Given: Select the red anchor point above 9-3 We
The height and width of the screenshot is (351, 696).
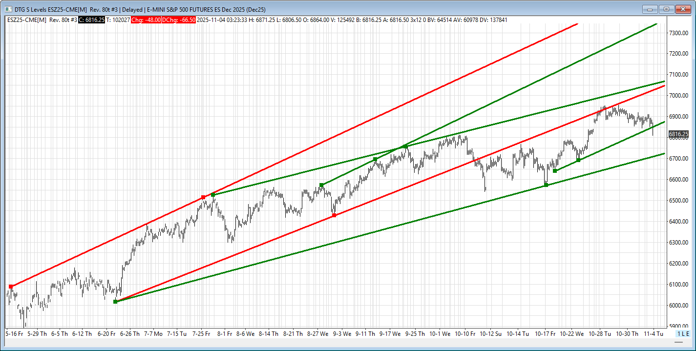Looking at the screenshot, I should [334, 215].
